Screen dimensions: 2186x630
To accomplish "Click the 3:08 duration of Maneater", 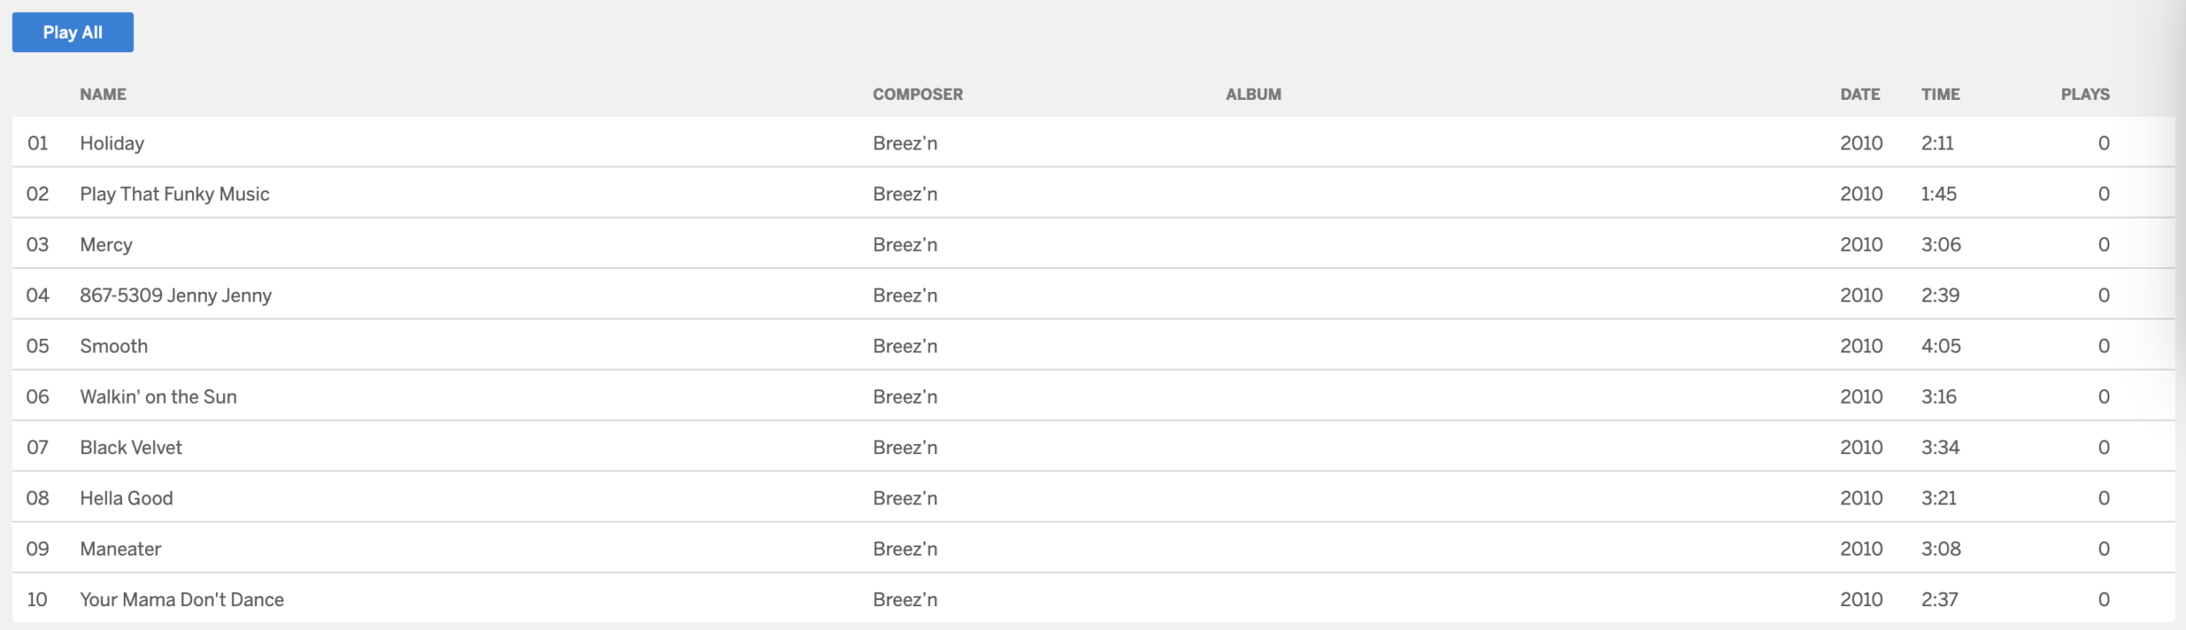I will 1941,549.
